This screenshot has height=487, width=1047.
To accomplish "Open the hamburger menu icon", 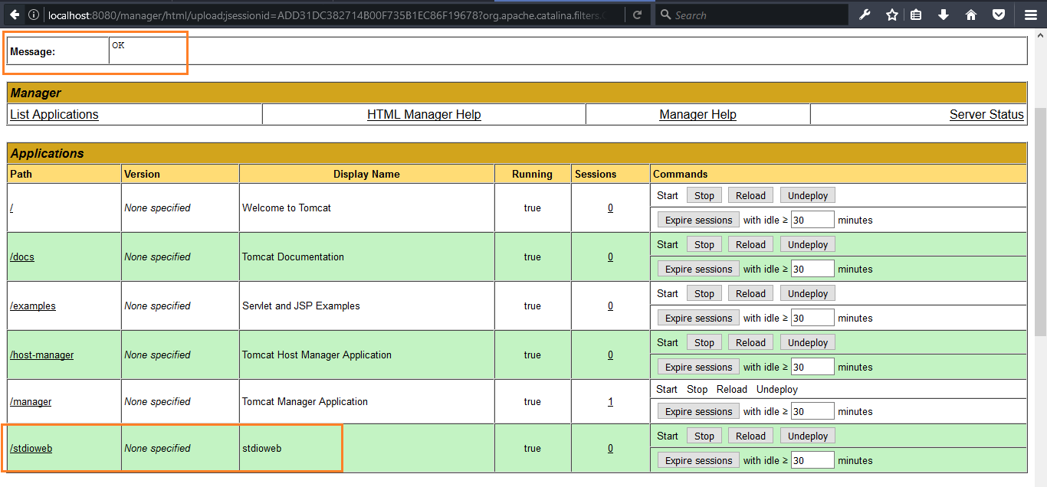I will [1031, 15].
